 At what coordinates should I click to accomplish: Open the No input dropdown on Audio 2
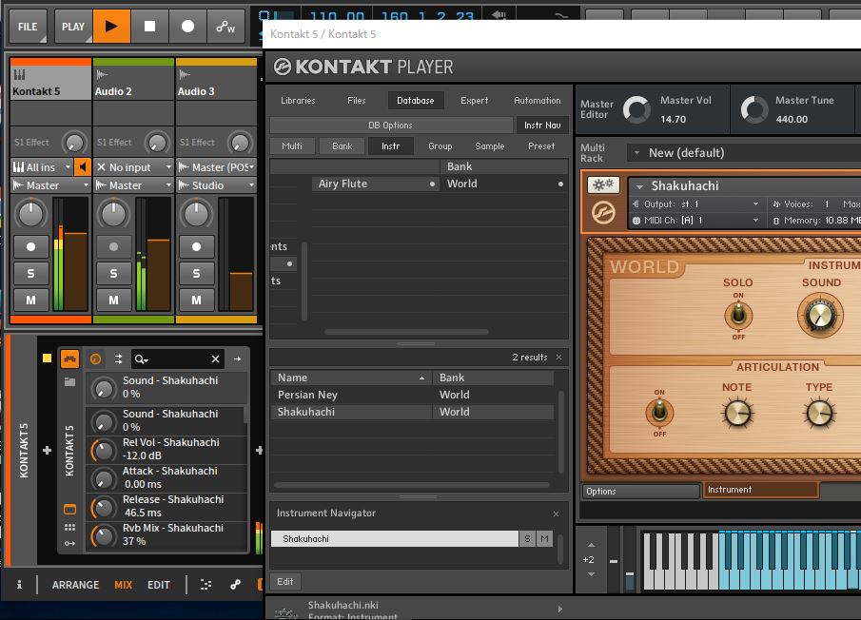pos(133,166)
